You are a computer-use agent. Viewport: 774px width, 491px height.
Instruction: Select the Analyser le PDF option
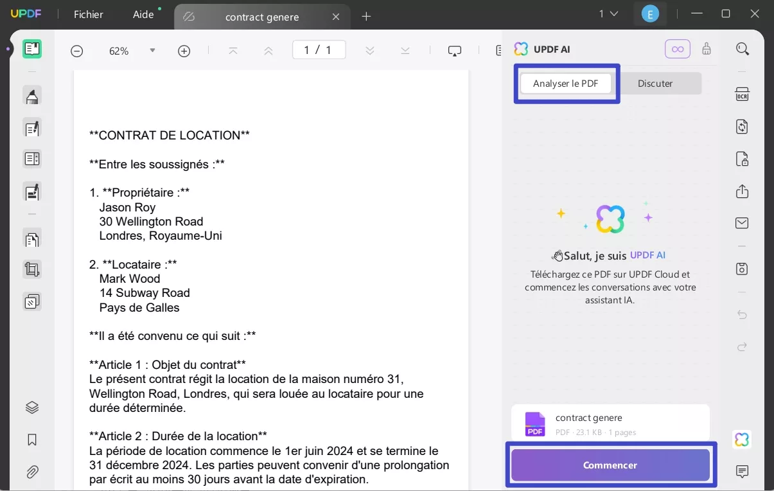point(566,83)
